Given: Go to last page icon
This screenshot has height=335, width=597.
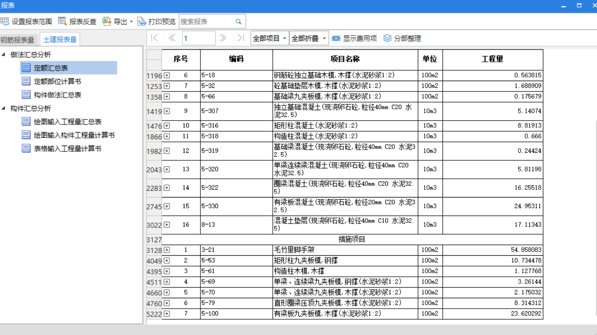Looking at the screenshot, I should click(x=240, y=38).
